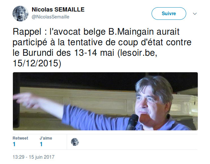View the Retweet count
Image resolution: width=210 pixels, height=164 pixels.
click(x=20, y=141)
